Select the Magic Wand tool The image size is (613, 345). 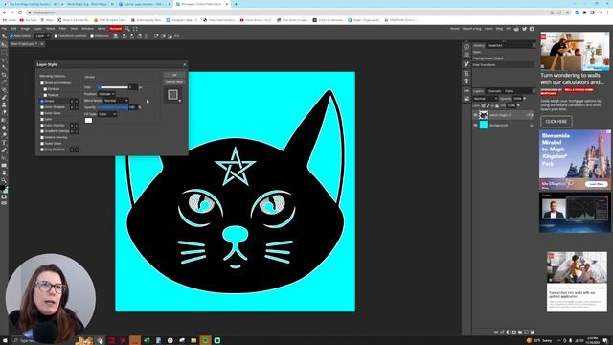click(4, 67)
